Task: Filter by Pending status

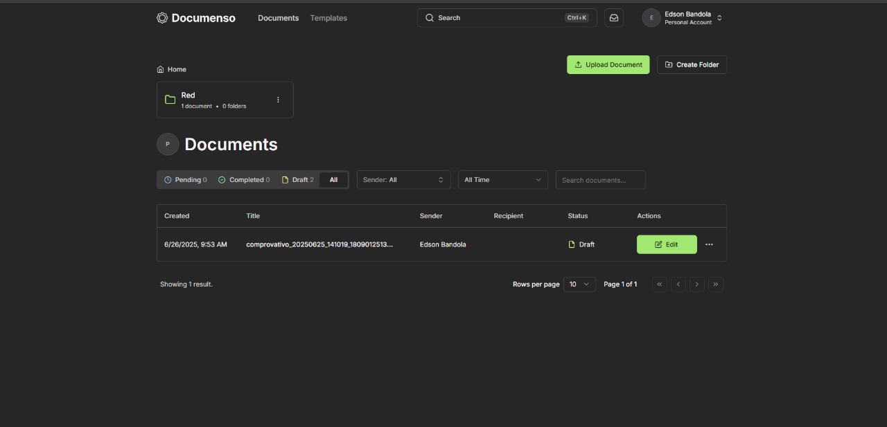Action: 186,180
